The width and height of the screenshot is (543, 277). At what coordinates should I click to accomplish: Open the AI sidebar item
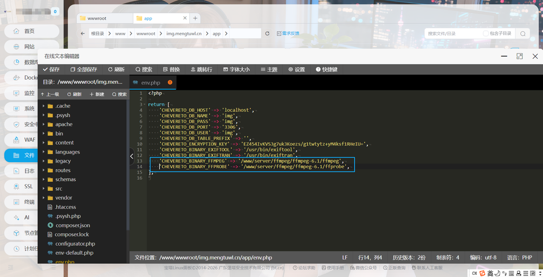pos(21,218)
